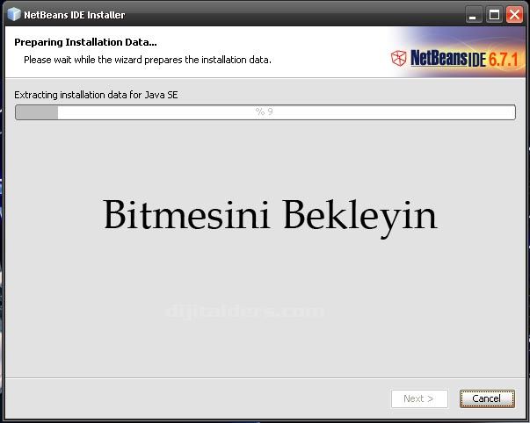Click the 'Preparing Installation Data...' heading
This screenshot has height=423, width=530.
pyautogui.click(x=85, y=42)
